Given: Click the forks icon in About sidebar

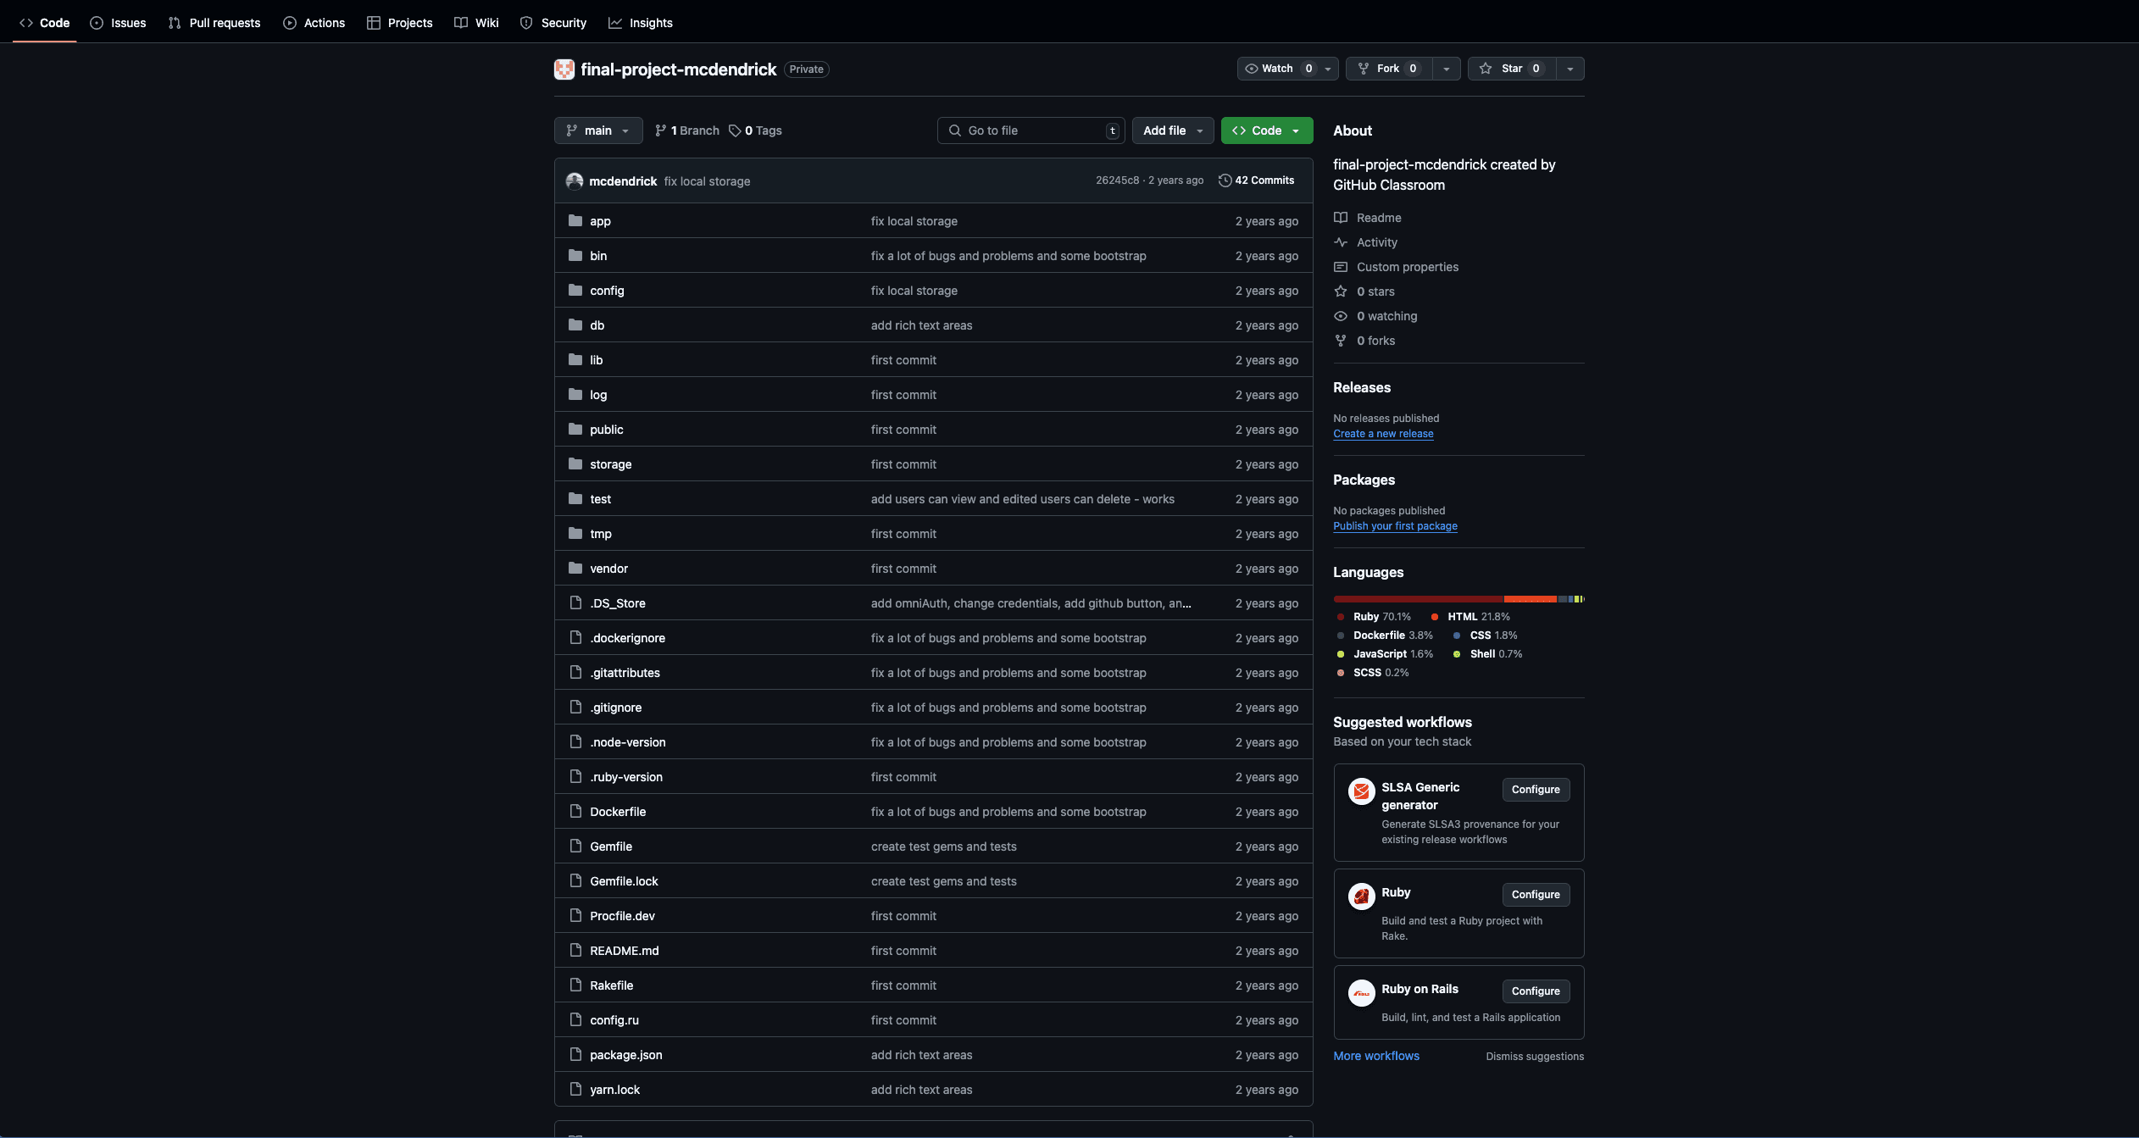Looking at the screenshot, I should tap(1341, 341).
